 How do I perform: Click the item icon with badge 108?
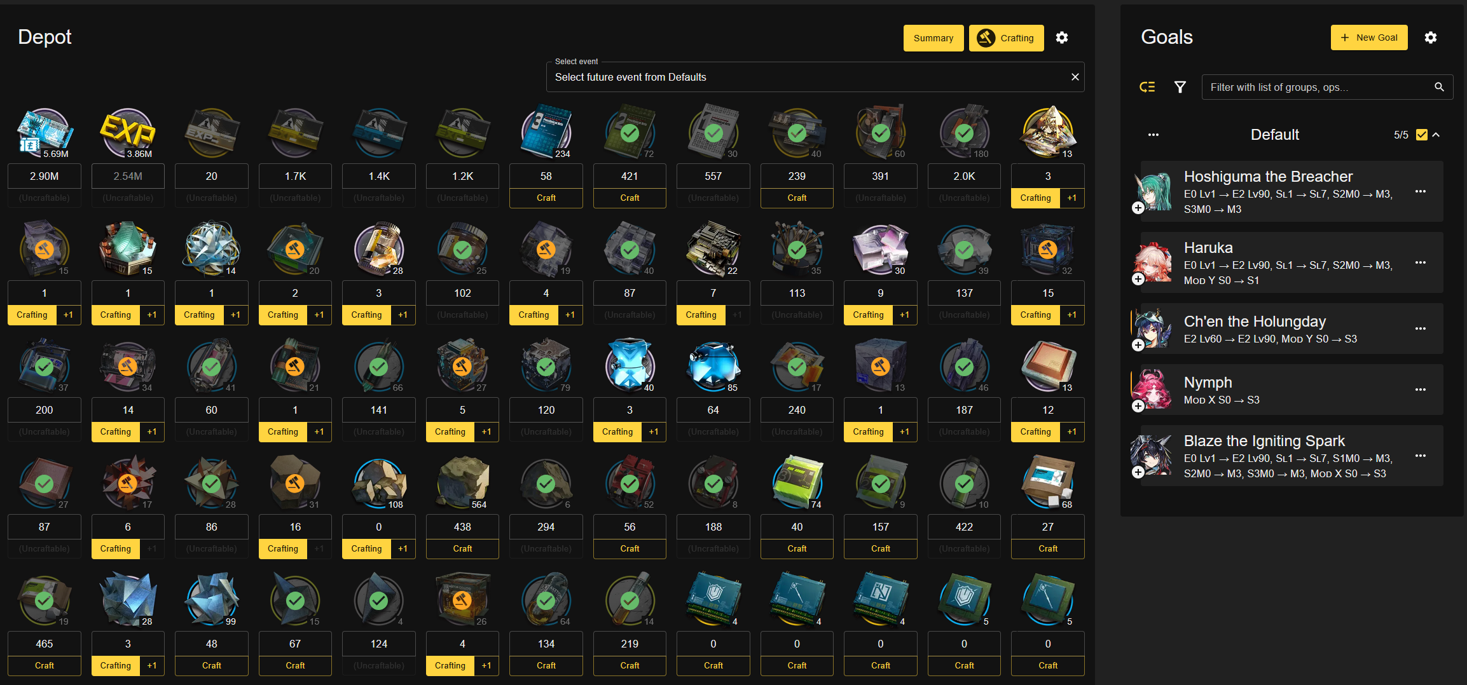[x=379, y=484]
